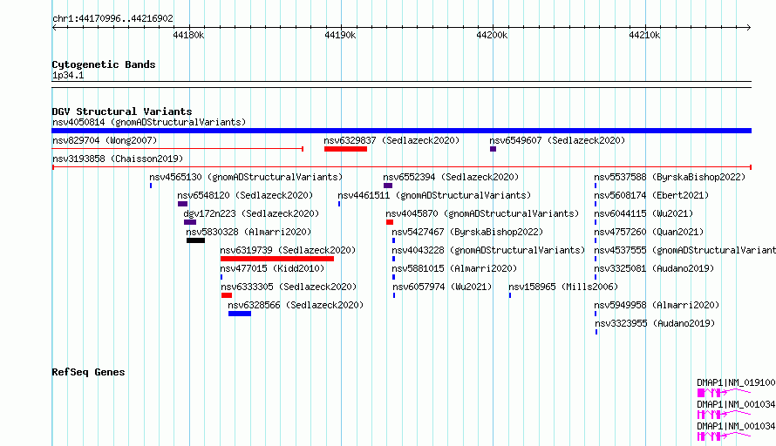This screenshot has width=776, height=446.
Task: Click purple block under nsv6548120
Action: [x=182, y=204]
